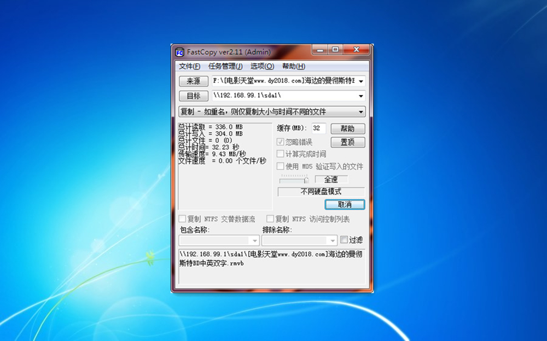Expand the source path history dropdown
Viewport: 547px width, 341px height.
click(x=361, y=81)
